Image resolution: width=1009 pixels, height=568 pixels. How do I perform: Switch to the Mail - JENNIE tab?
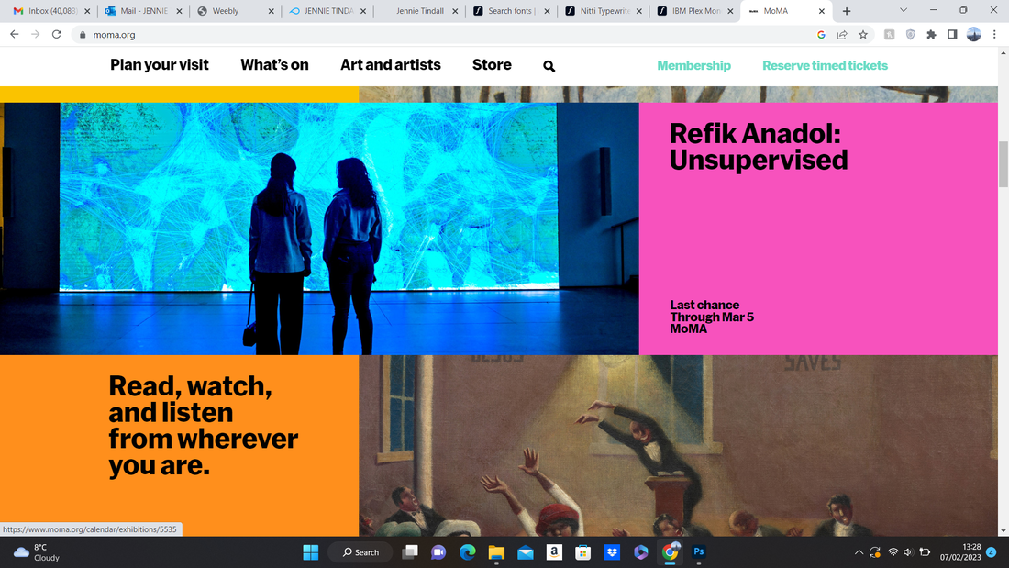coord(143,11)
